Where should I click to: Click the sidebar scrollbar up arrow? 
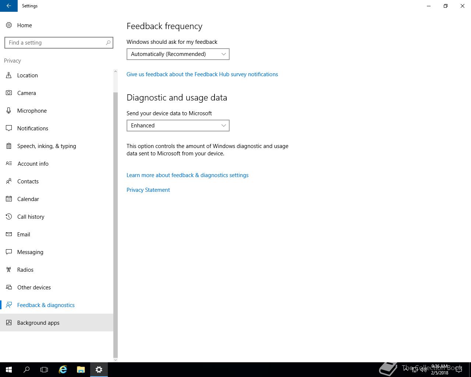click(x=116, y=71)
